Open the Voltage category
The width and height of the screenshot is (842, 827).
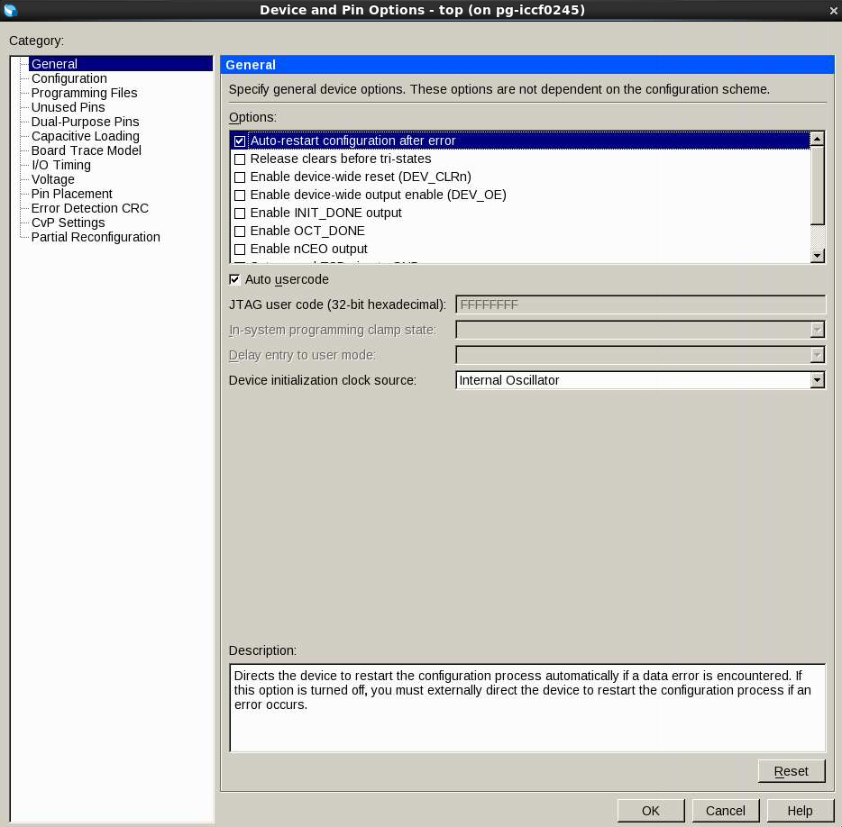(x=52, y=180)
